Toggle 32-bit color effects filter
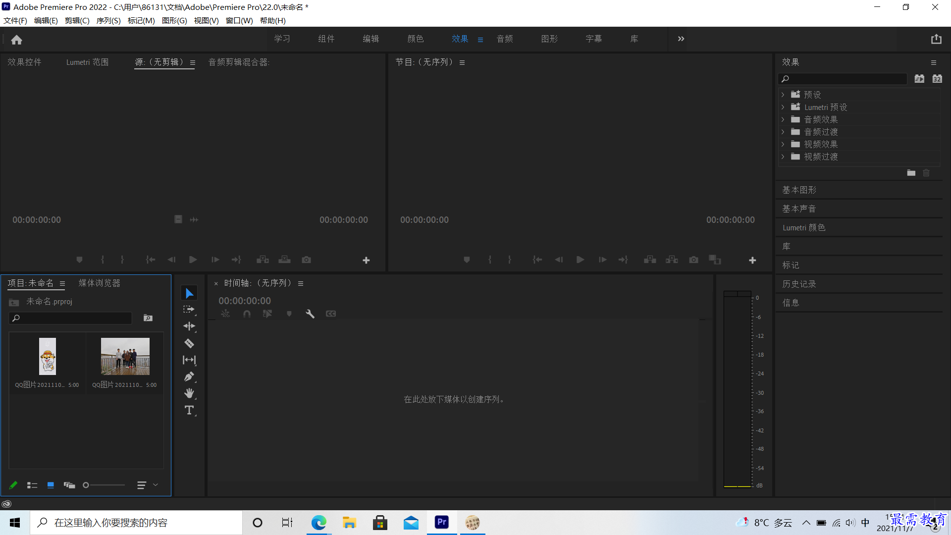The height and width of the screenshot is (535, 951). (937, 79)
